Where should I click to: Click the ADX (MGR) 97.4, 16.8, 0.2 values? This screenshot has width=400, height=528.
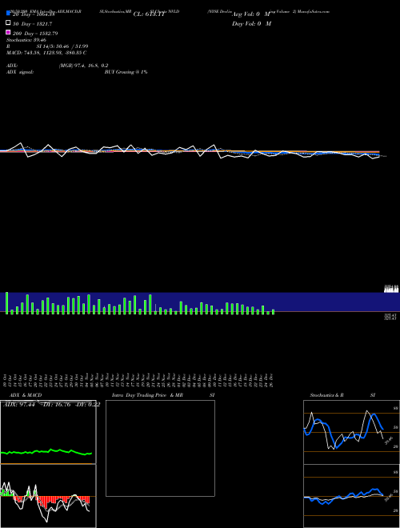point(83,66)
